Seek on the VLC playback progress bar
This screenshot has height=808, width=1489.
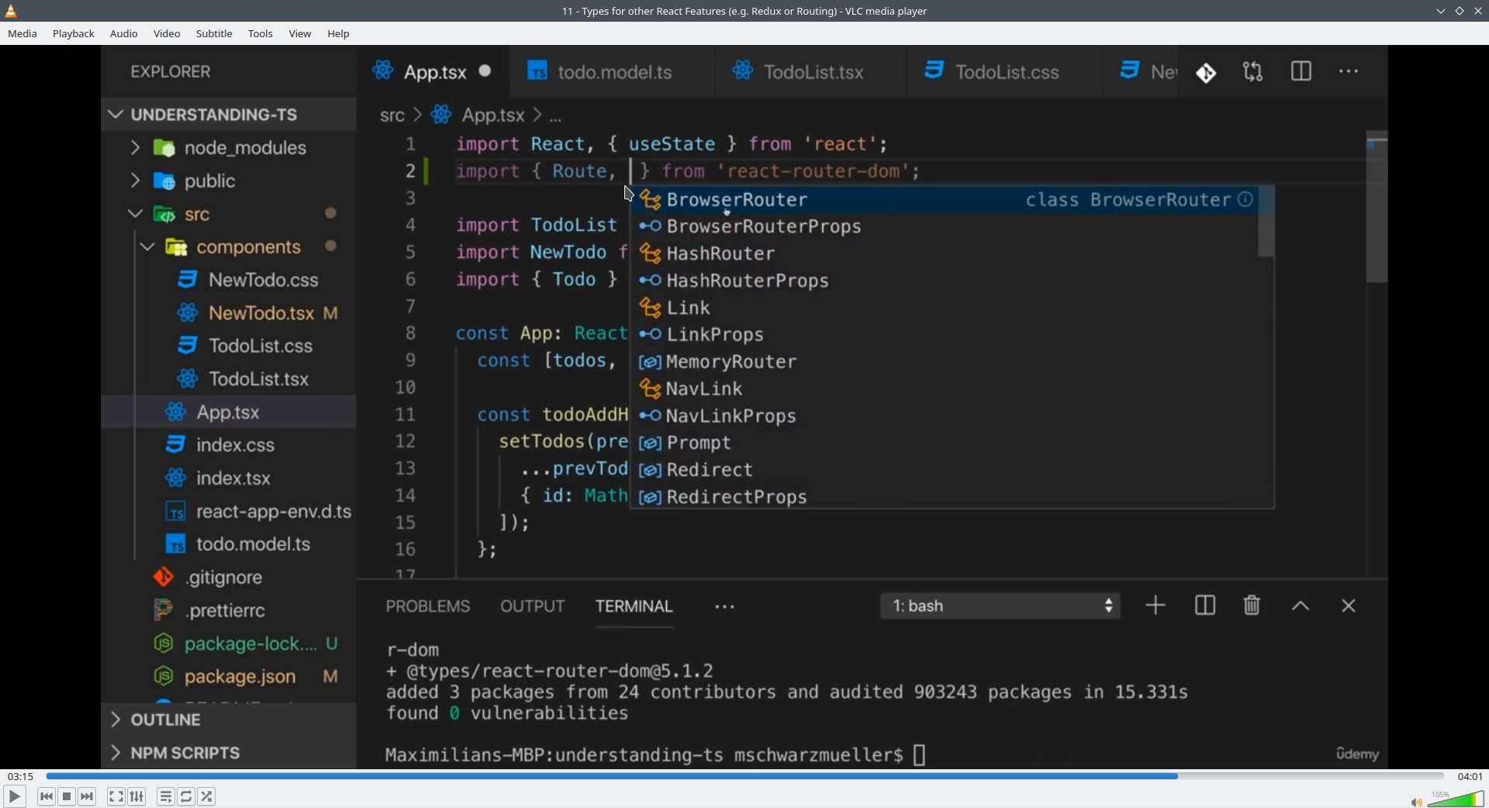744,776
